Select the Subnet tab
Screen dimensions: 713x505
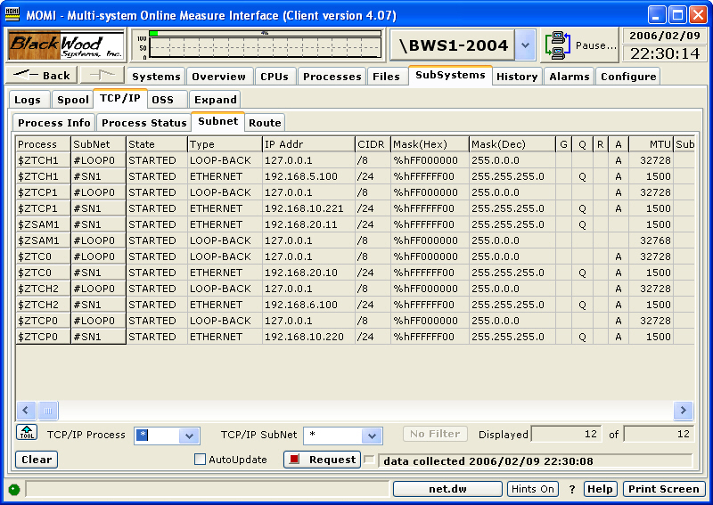pos(217,121)
